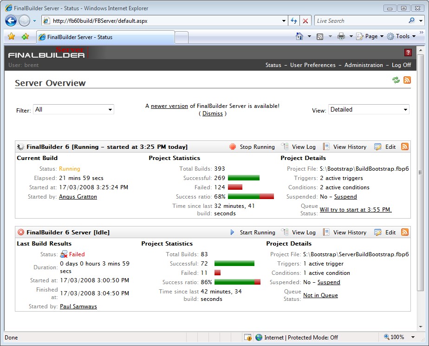Click Edit for FinalBuilder 6 Server

click(385, 233)
